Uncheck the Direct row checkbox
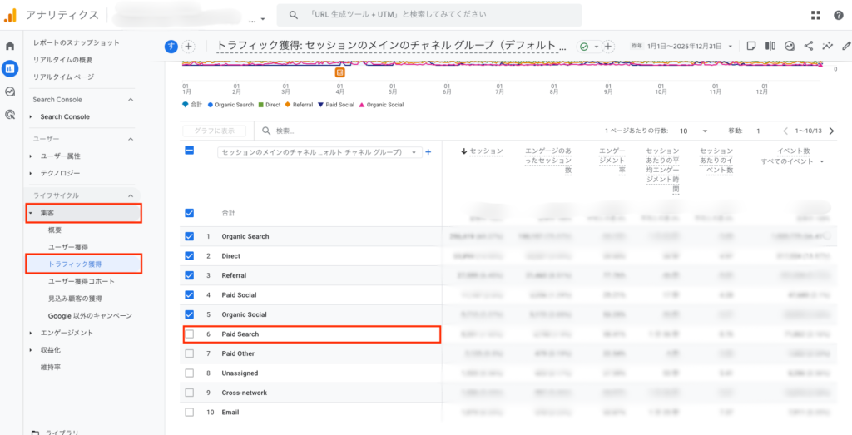Screen dimensions: 852x435 click(190, 256)
